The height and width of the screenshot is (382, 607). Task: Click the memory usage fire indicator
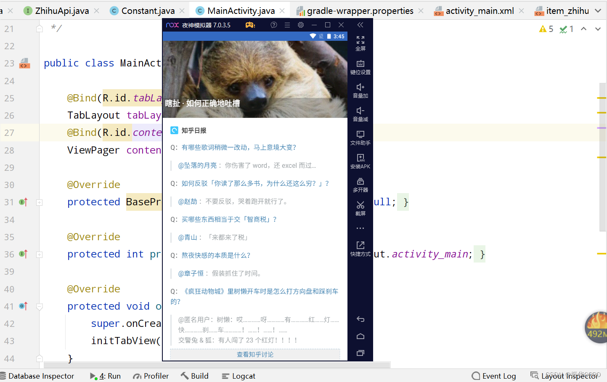(596, 327)
